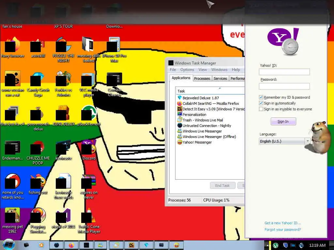Select the Personalization task row
The image size is (334, 250).
click(211, 114)
